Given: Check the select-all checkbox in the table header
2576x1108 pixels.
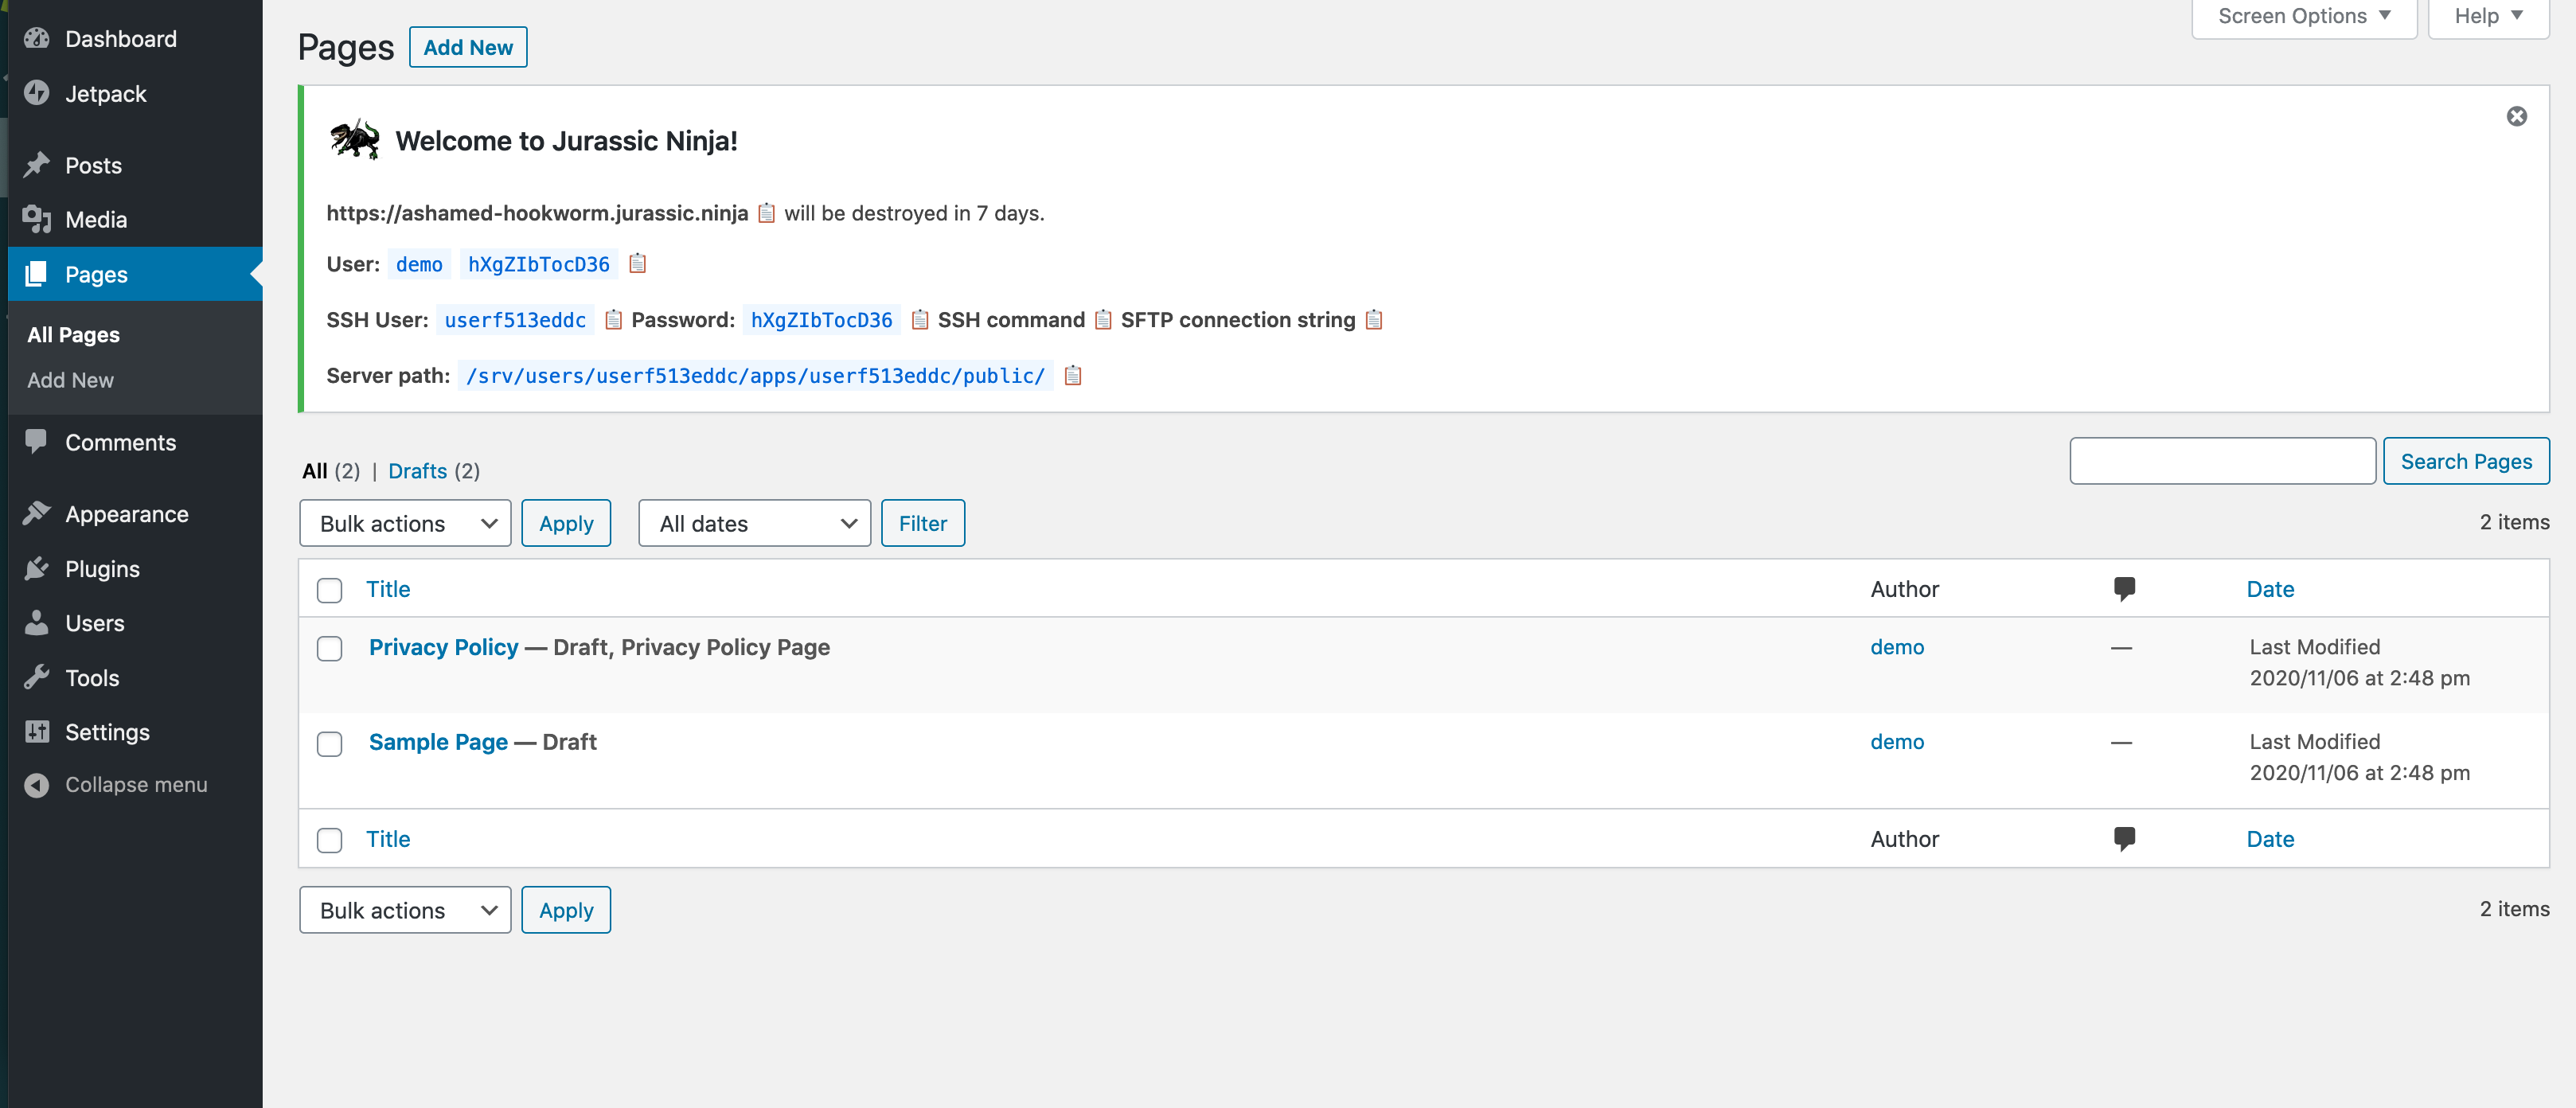Looking at the screenshot, I should 329,591.
